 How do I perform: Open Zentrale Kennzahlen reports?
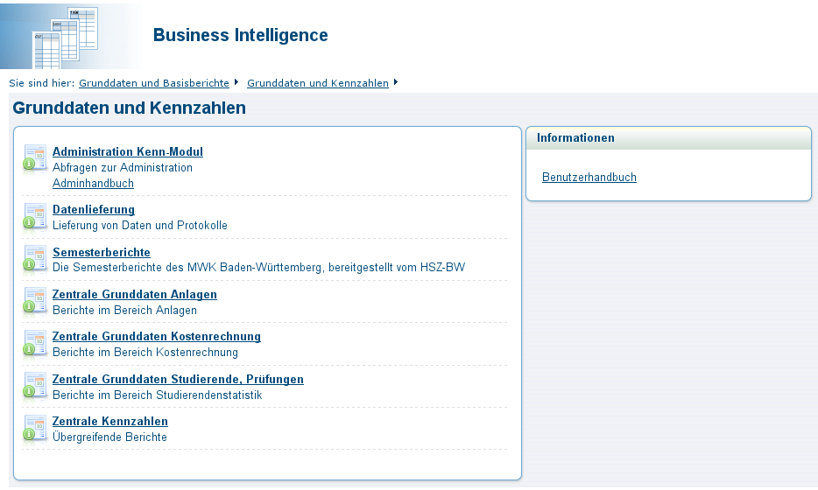click(x=109, y=421)
